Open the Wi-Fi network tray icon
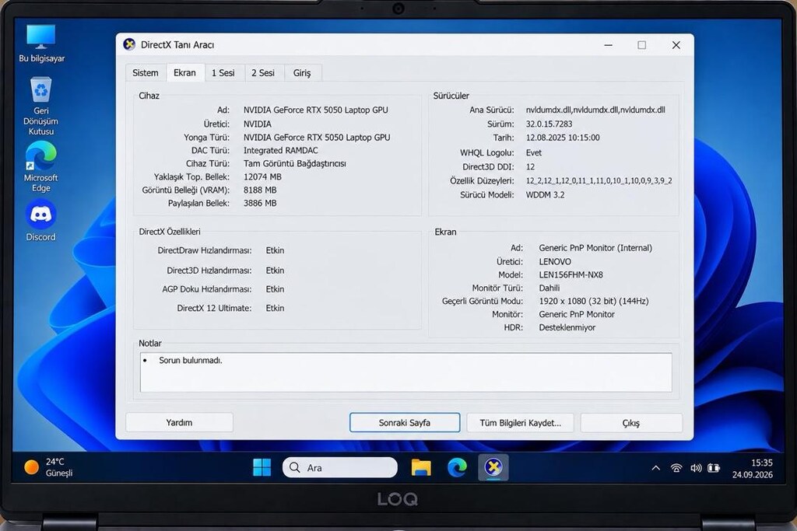 coord(676,468)
